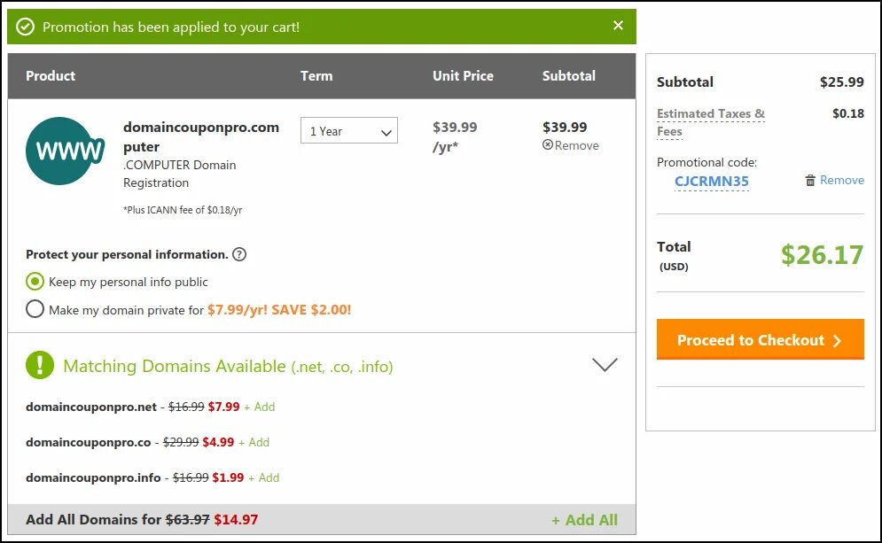
Task: Click Proceed to Checkout button
Action: click(x=760, y=340)
